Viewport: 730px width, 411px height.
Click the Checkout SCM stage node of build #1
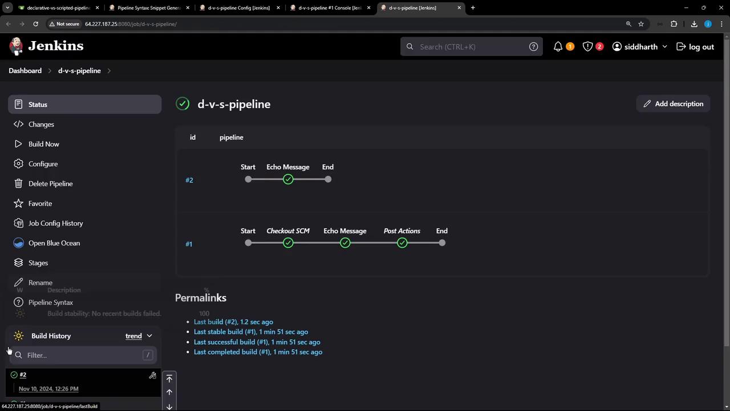(288, 243)
